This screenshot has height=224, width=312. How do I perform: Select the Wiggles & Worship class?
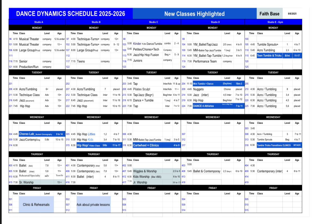pos(145,171)
